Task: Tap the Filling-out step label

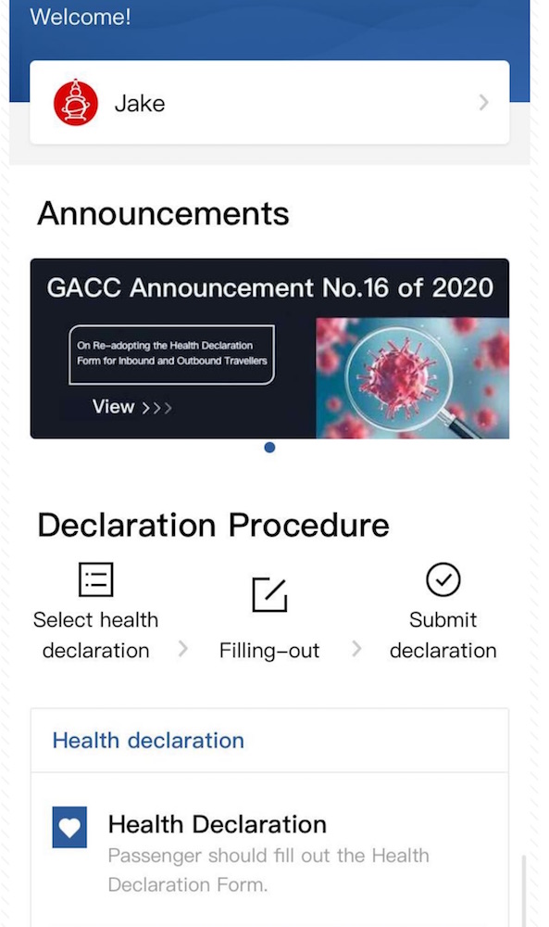Action: pos(269,651)
